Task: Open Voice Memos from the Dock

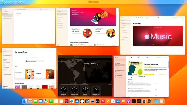Action: [134, 101]
